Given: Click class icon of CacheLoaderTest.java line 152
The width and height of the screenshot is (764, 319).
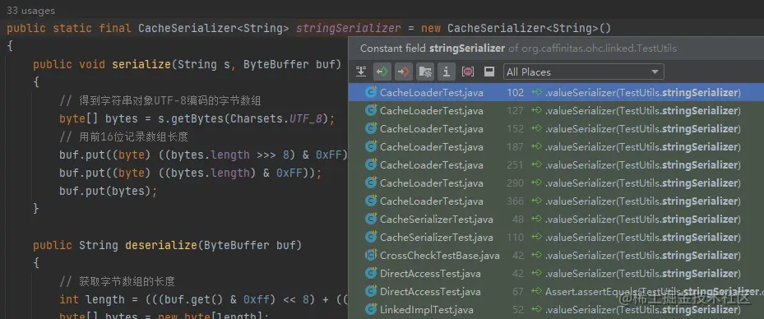Looking at the screenshot, I should [x=371, y=128].
